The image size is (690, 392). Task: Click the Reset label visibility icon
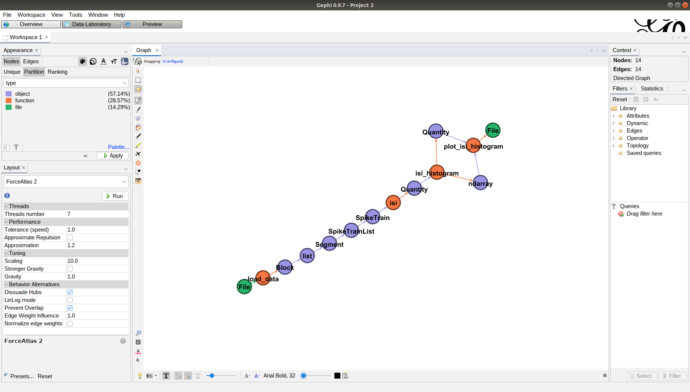[x=138, y=360]
